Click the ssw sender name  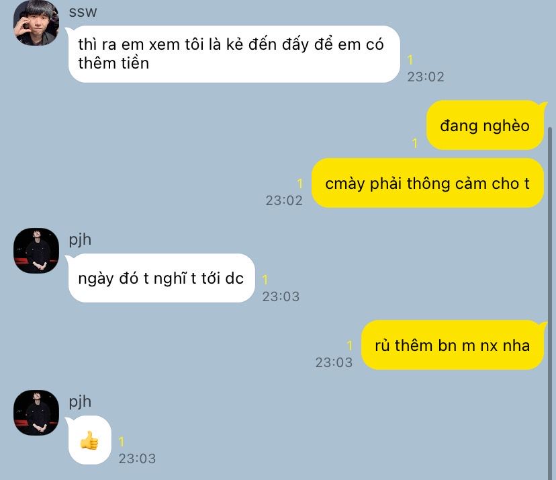pos(83,11)
